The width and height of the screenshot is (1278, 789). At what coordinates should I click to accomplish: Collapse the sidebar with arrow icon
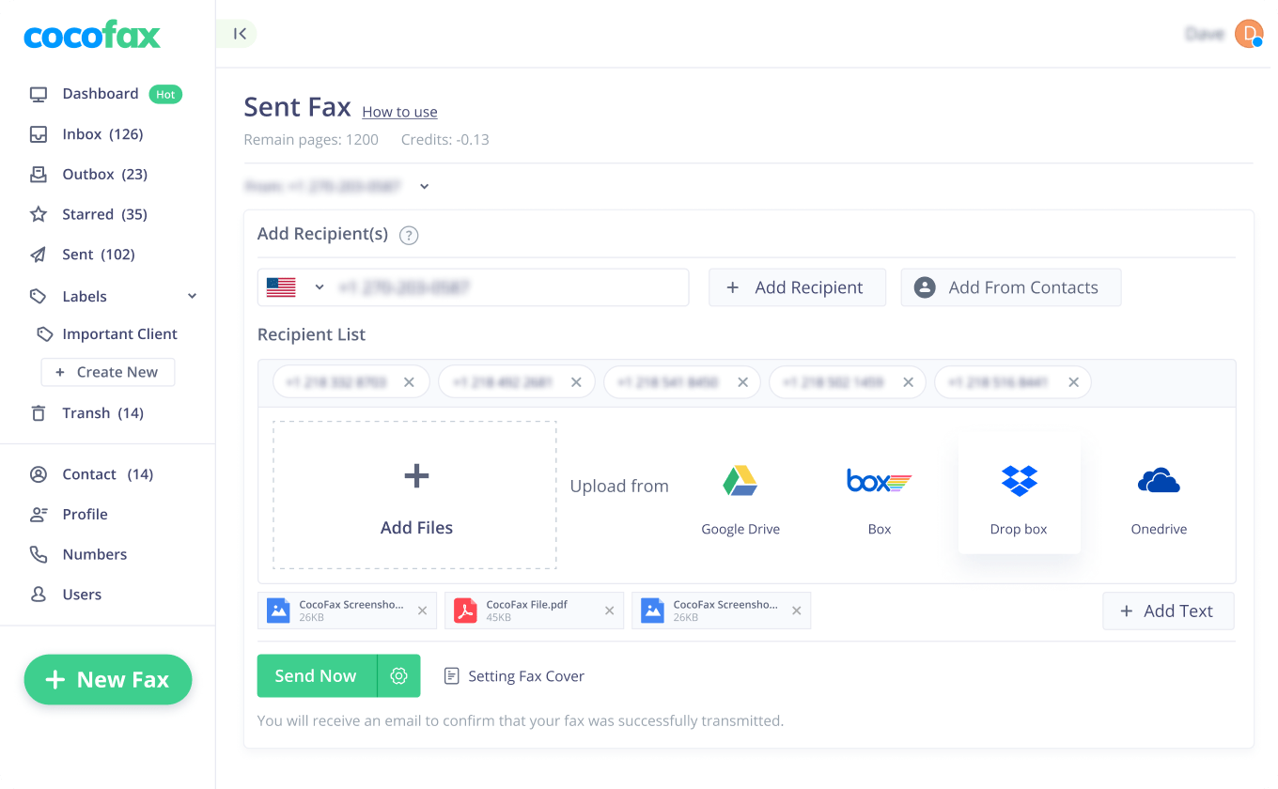[x=240, y=34]
